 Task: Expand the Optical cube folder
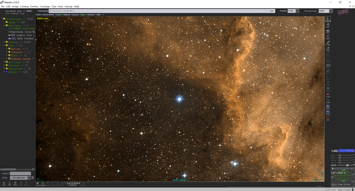click(7, 49)
